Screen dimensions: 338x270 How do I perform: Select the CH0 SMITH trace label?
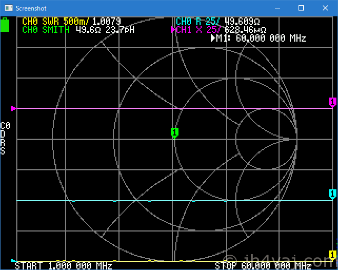point(46,30)
